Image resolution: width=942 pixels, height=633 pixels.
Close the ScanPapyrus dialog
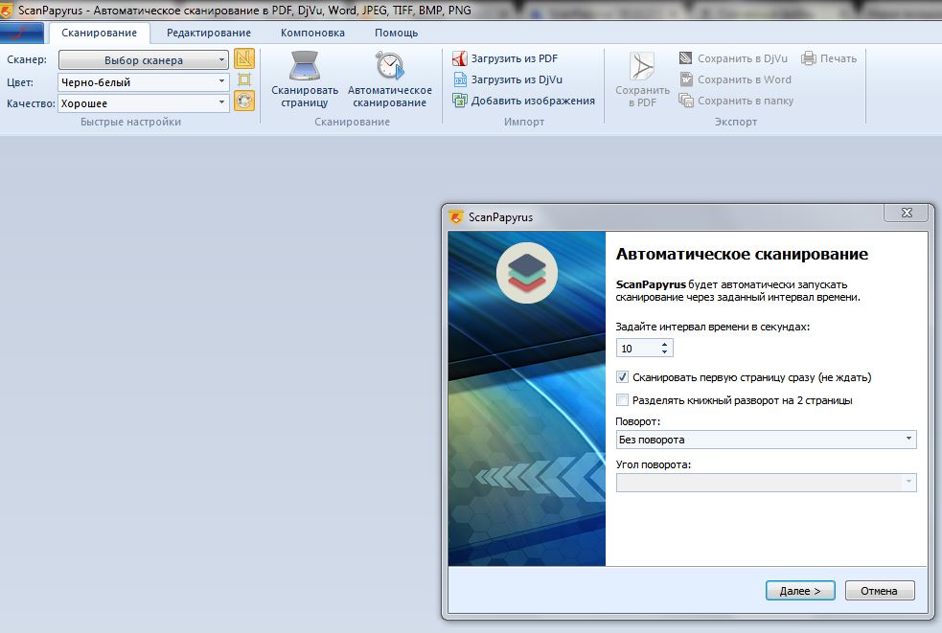tap(907, 213)
